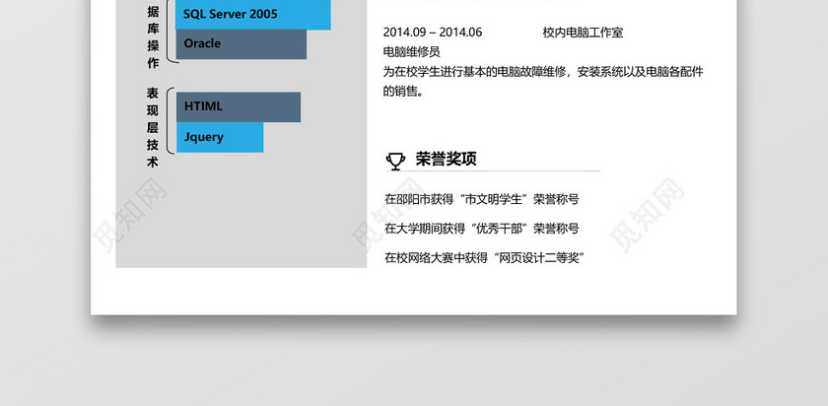Click the description starting with 为在校学生进行基本的
The width and height of the screenshot is (828, 406).
pos(543,82)
